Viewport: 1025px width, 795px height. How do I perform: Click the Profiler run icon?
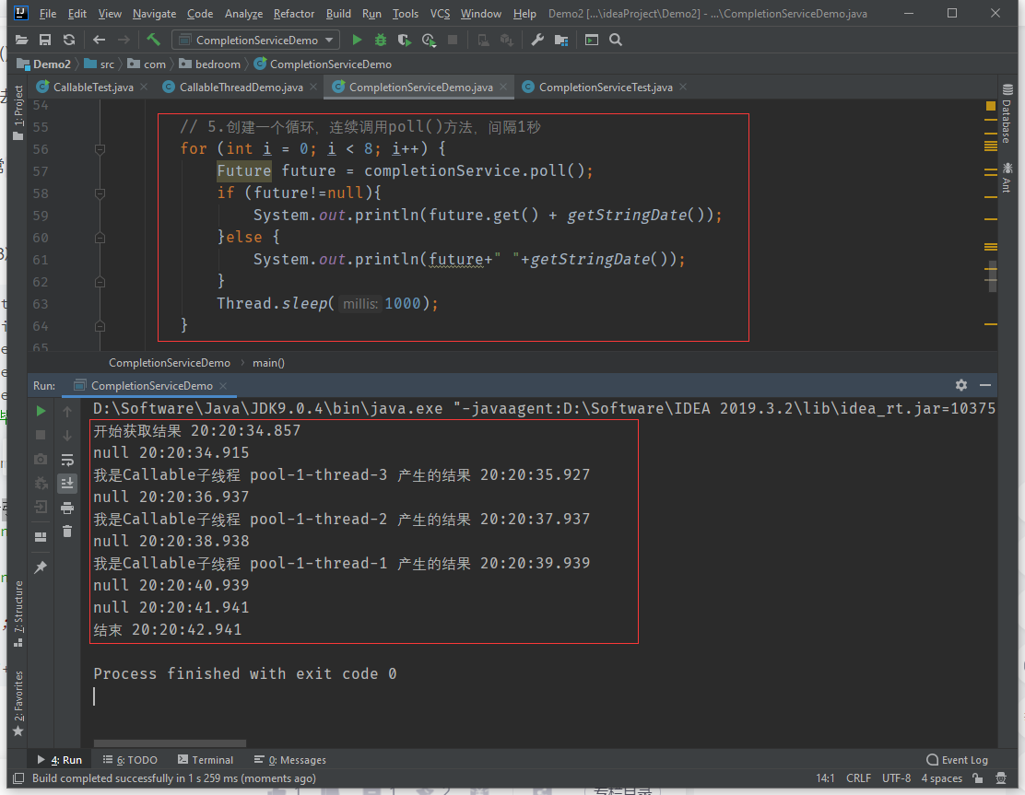(429, 40)
